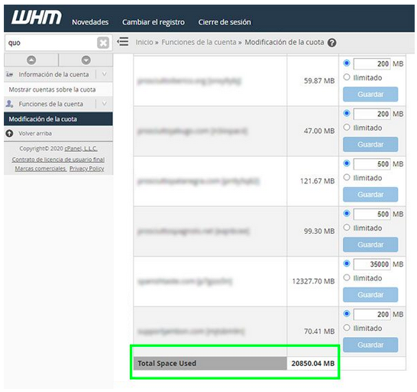Viewport: 417px width, 392px height.
Task: Click the Funciones de la cuenta user icon
Action: click(10, 104)
